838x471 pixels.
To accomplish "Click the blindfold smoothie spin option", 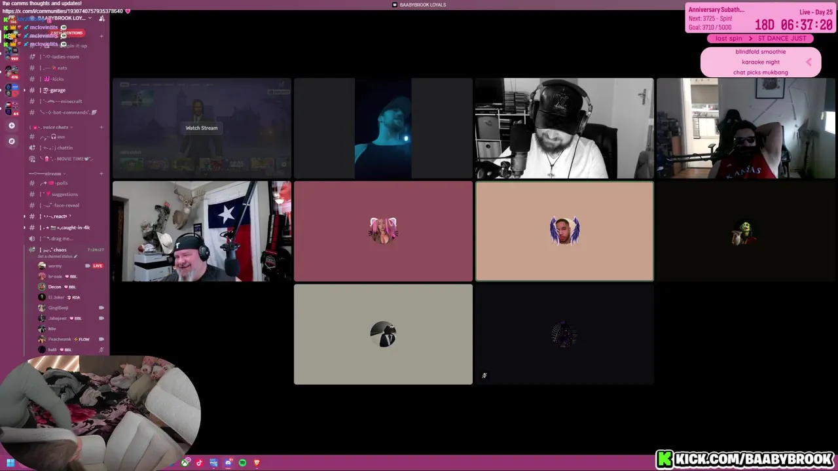I will [x=760, y=52].
